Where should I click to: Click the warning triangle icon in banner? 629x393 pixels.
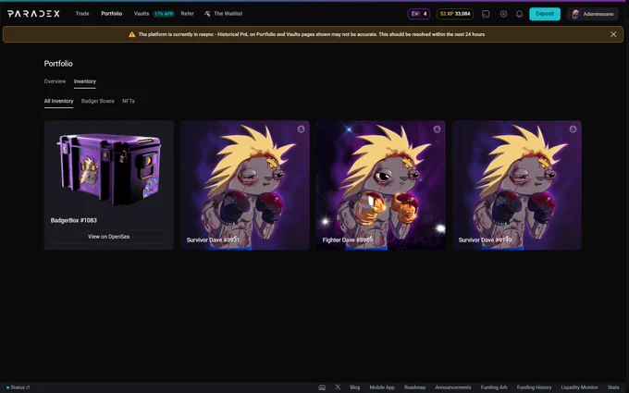(x=131, y=34)
